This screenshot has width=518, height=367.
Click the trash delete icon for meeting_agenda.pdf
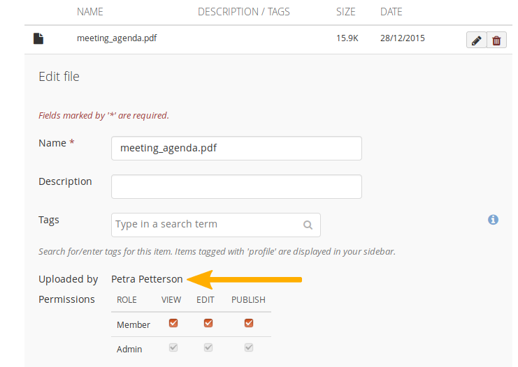496,40
